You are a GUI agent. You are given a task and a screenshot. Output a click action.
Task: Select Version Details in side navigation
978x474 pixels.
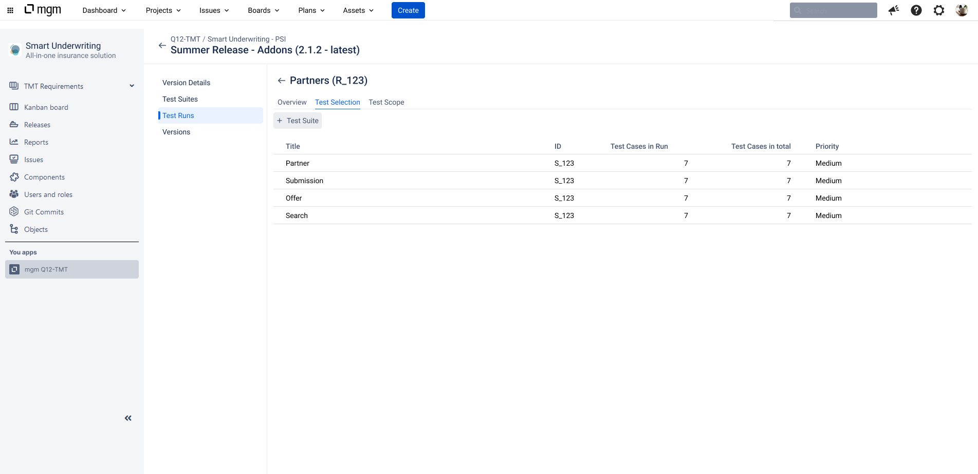pyautogui.click(x=186, y=83)
